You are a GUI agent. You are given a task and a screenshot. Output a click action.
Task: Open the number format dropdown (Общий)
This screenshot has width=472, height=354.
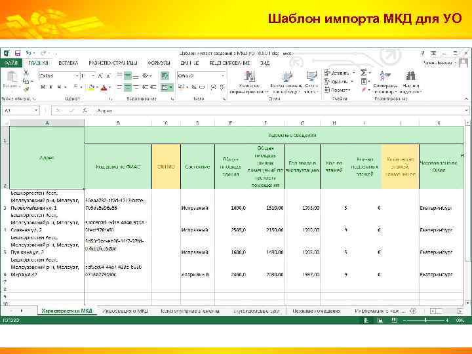click(223, 76)
